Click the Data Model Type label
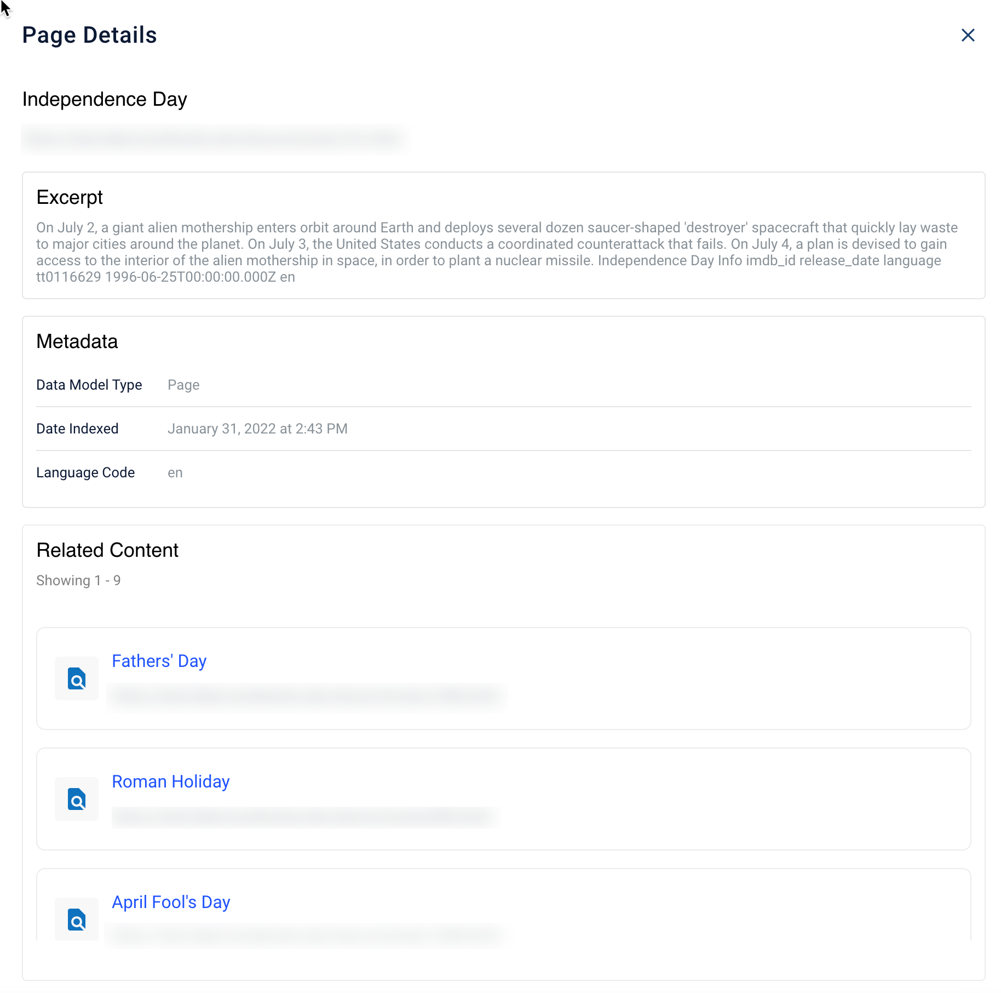The image size is (1001, 993). click(x=89, y=385)
